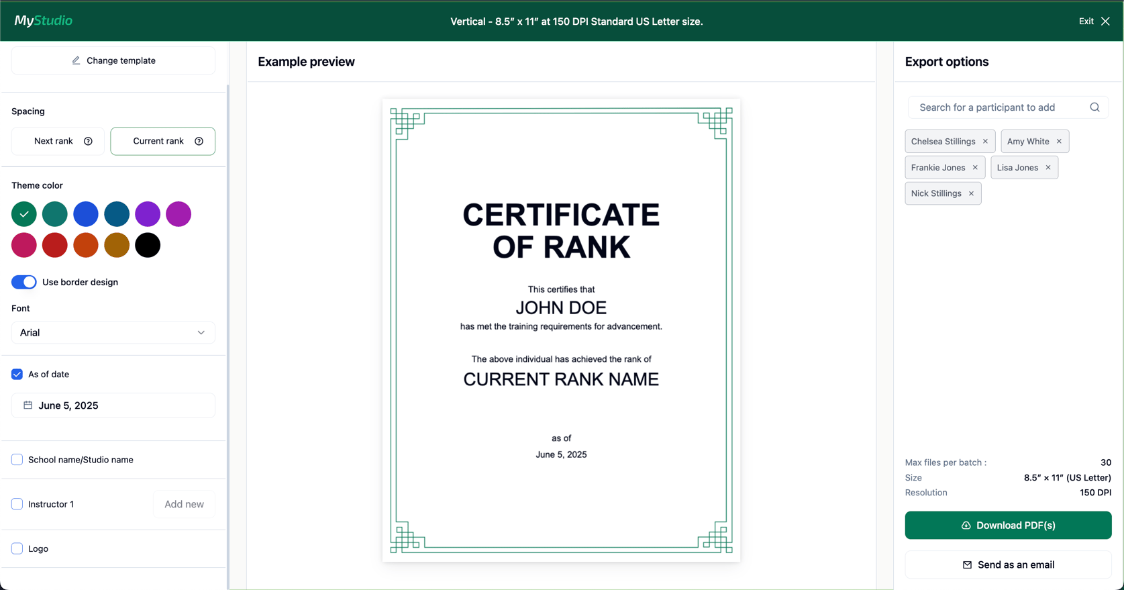Open the Arial font dropdown
The height and width of the screenshot is (590, 1124).
(x=113, y=333)
